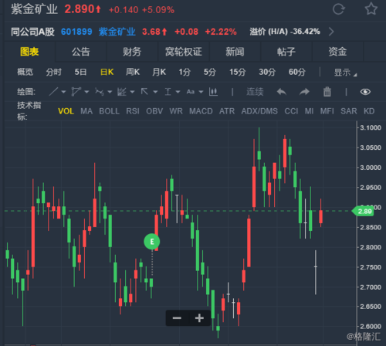Select the 概览 overview view
The height and width of the screenshot is (346, 386).
click(25, 72)
